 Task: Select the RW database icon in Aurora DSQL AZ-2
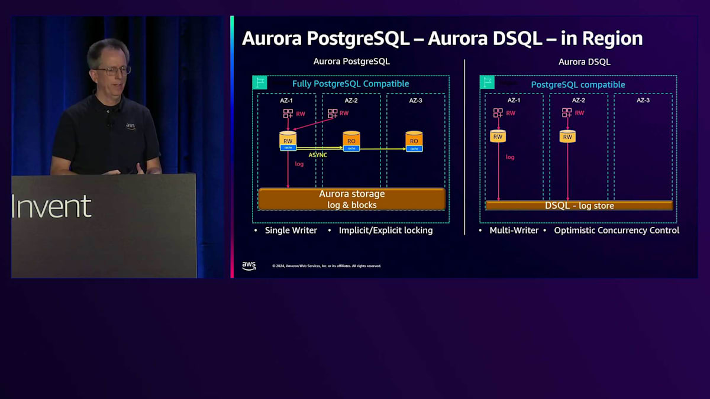coord(567,136)
